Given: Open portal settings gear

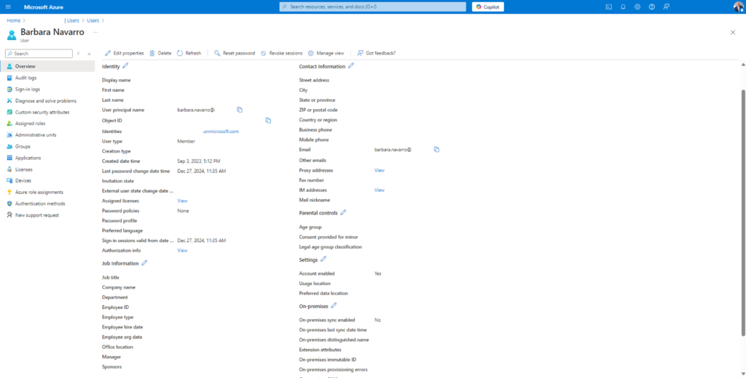Looking at the screenshot, I should point(637,7).
